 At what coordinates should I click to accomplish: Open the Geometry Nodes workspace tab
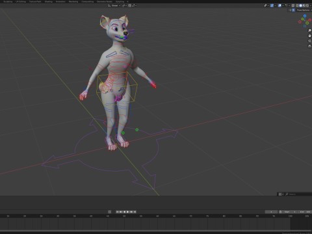[105, 1]
